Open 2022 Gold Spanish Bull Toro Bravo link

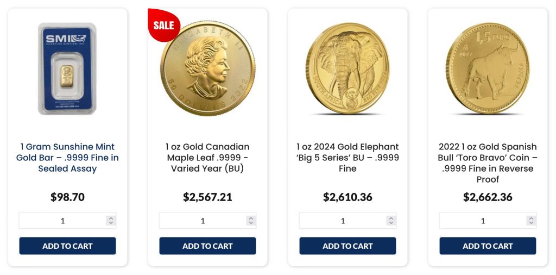488,163
